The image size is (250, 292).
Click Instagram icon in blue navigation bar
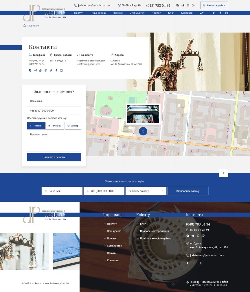click(226, 13)
